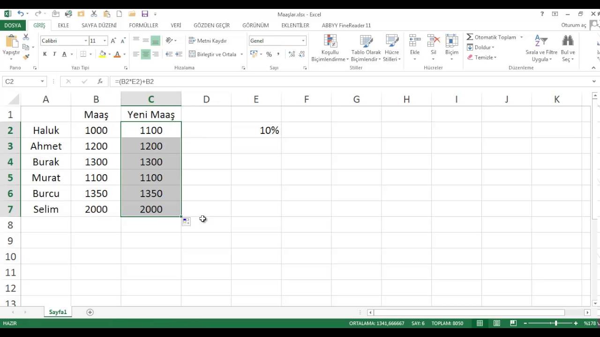The width and height of the screenshot is (600, 337).
Task: Click the Increase Indent icon
Action: pyautogui.click(x=179, y=54)
